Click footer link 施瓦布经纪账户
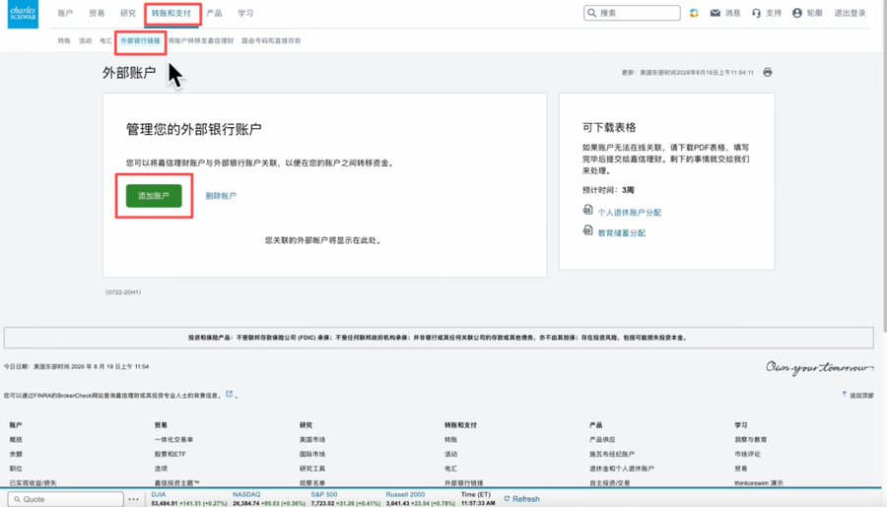 tap(612, 454)
